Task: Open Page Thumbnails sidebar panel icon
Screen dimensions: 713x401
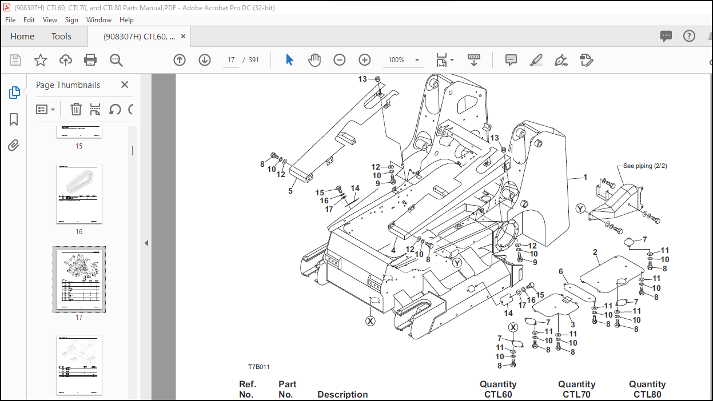Action: (x=14, y=93)
